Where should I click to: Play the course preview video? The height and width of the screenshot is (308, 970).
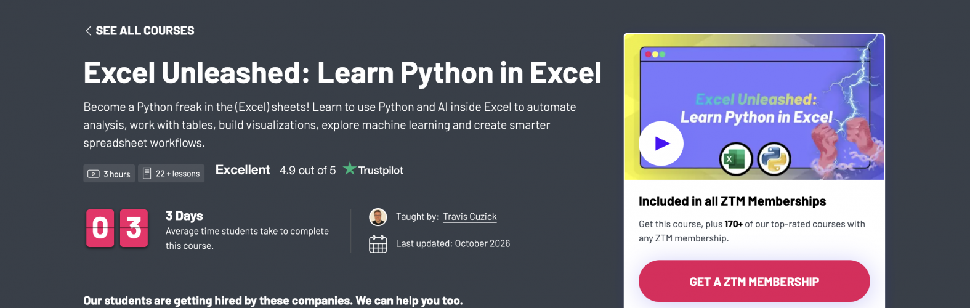point(661,144)
